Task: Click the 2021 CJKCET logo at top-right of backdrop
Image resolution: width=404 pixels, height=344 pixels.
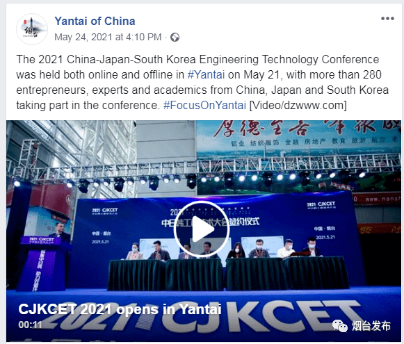Action: 321,205
